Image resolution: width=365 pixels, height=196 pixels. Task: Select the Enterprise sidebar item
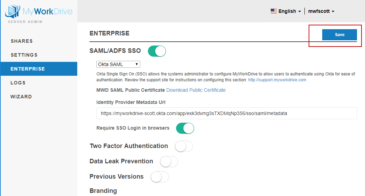28,69
